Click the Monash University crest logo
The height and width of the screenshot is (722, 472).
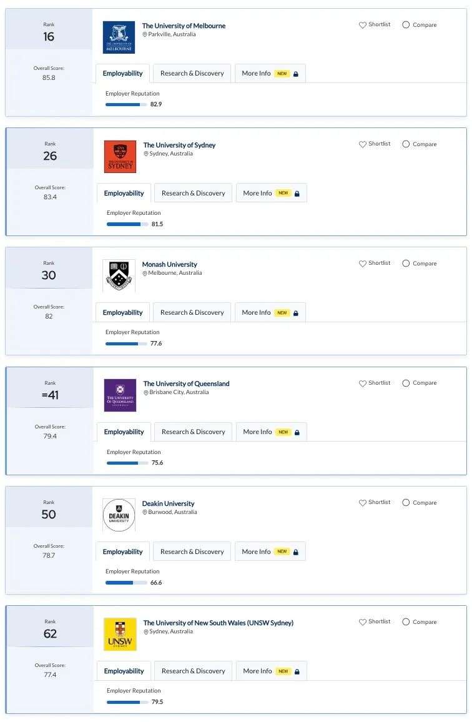[x=119, y=276]
